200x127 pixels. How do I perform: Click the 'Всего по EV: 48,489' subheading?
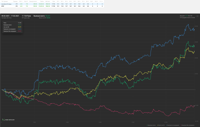45,18
